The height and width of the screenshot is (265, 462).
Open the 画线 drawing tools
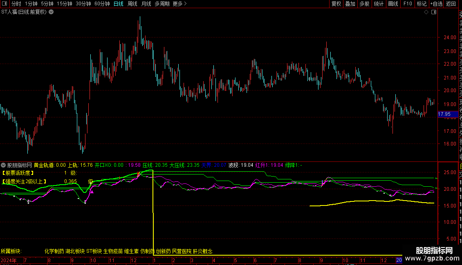(x=393, y=4)
